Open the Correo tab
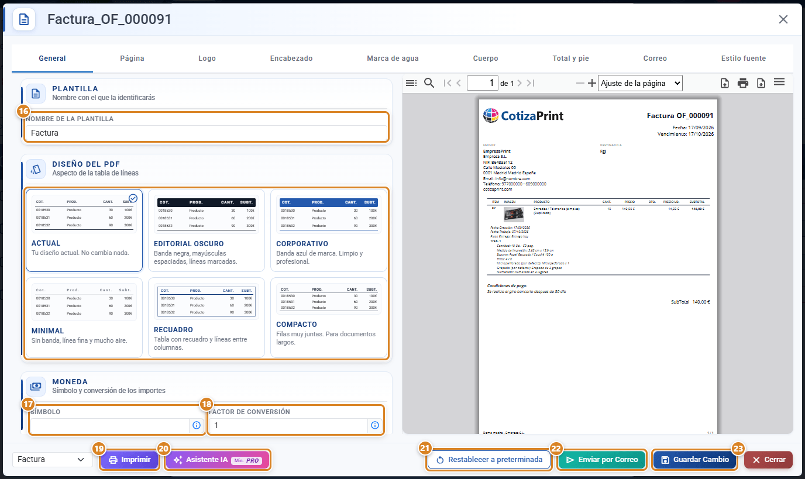 click(655, 58)
